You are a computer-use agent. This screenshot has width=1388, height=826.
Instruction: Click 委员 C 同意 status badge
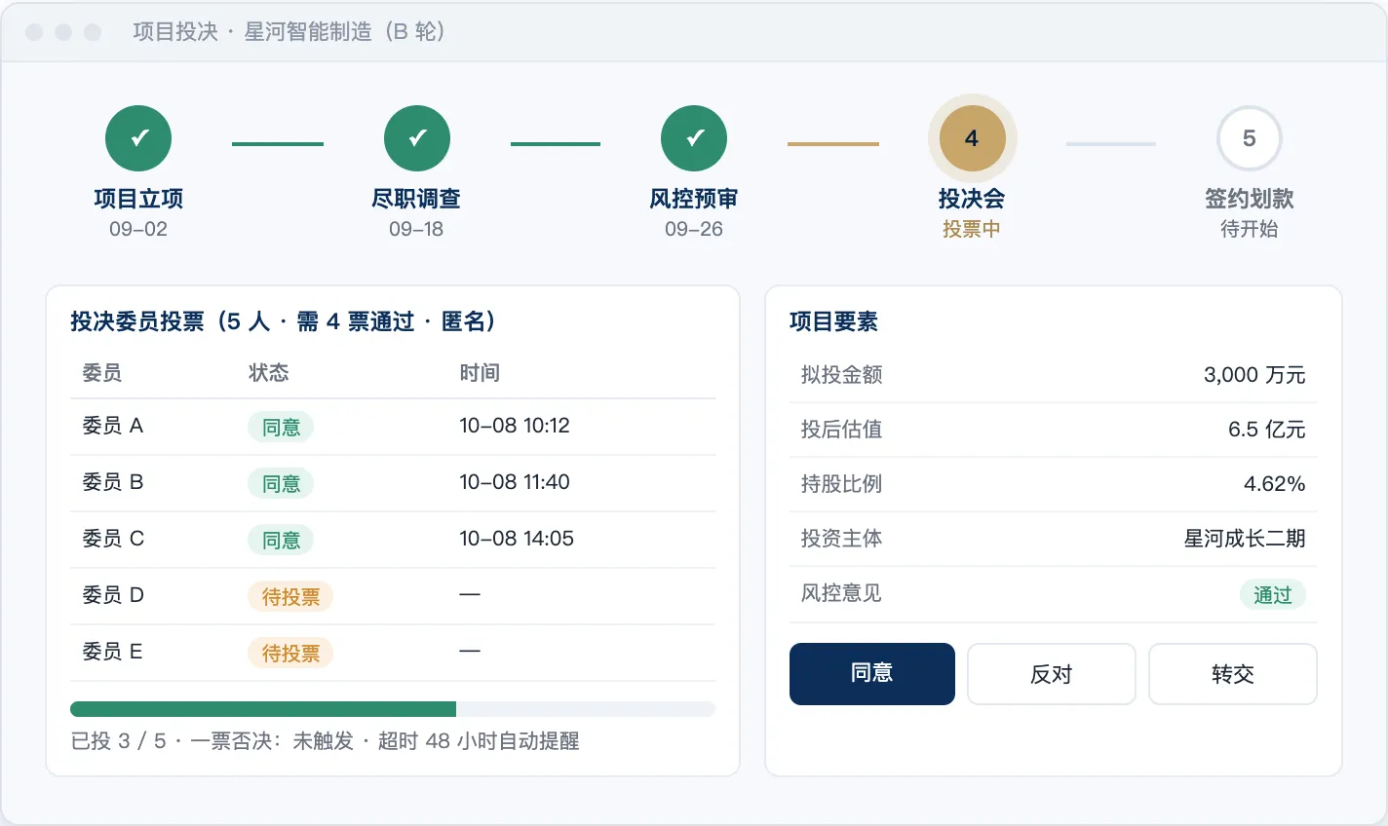point(281,540)
